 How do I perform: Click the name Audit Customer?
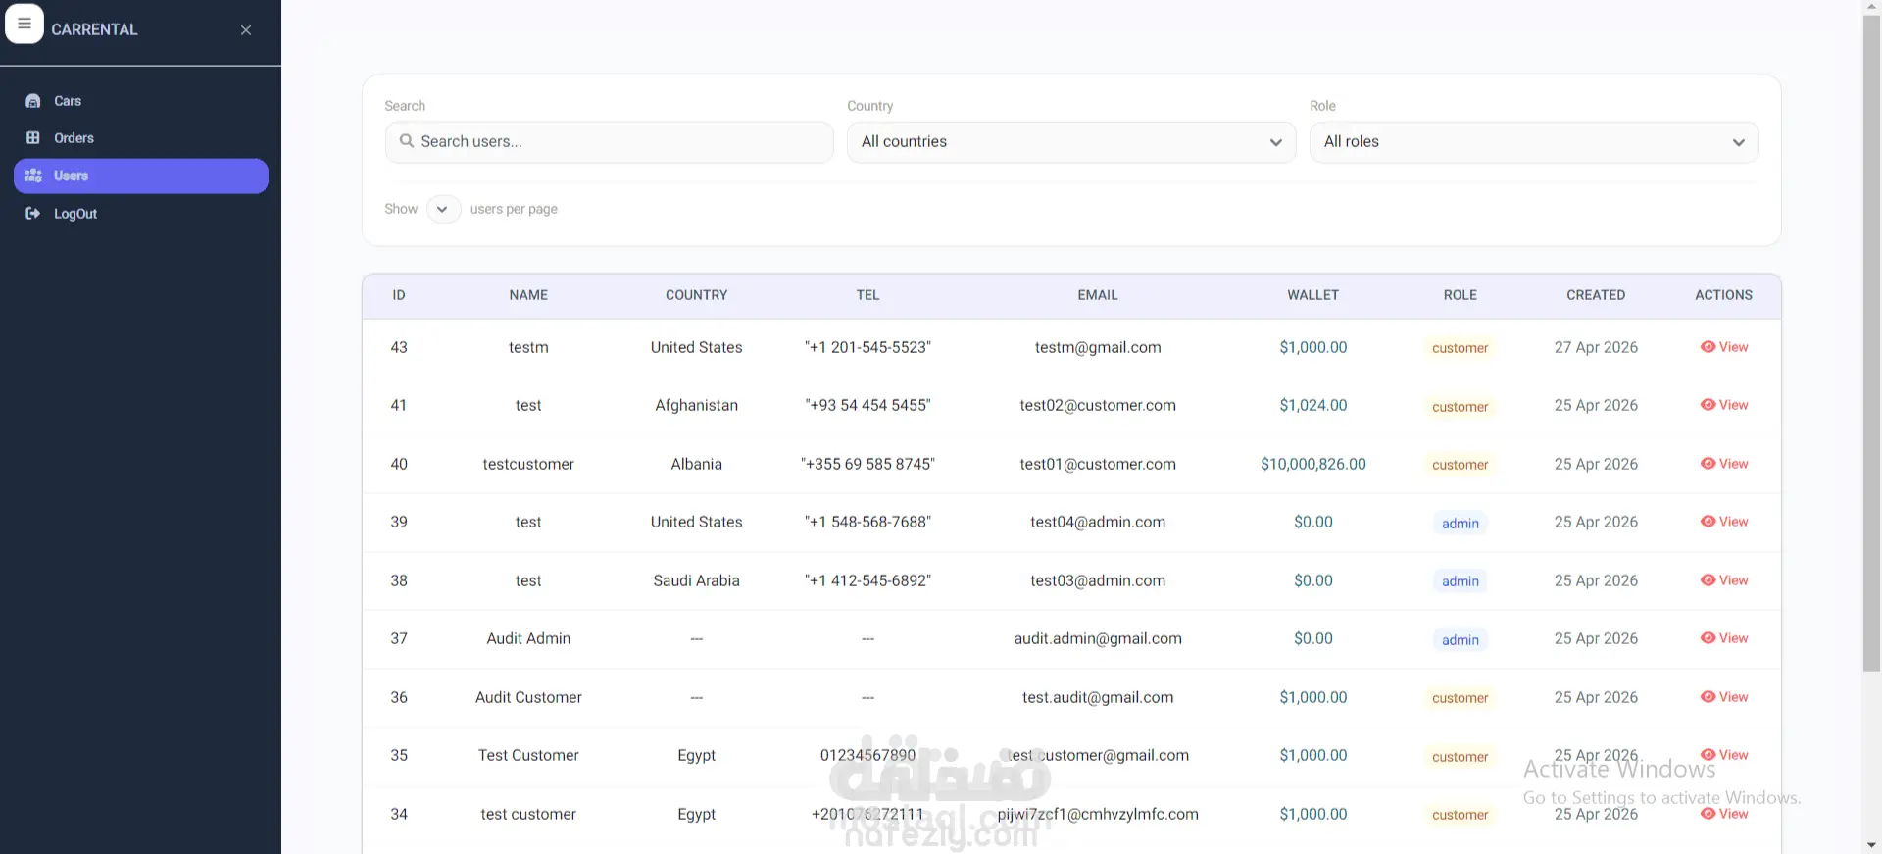pos(528,697)
